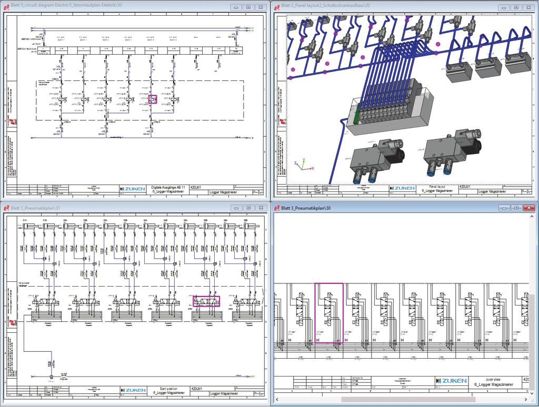
Task: Click the E3 icon of Pneumatikplan\30 window
Action: point(276,208)
